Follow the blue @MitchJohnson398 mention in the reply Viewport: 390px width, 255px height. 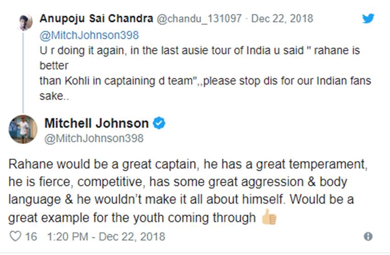coord(89,35)
